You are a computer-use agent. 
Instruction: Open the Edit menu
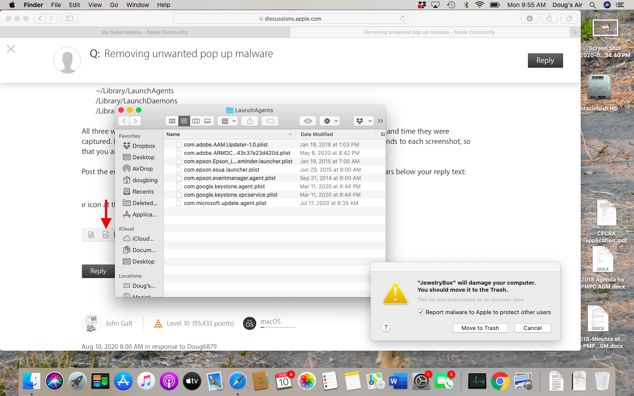pos(74,5)
